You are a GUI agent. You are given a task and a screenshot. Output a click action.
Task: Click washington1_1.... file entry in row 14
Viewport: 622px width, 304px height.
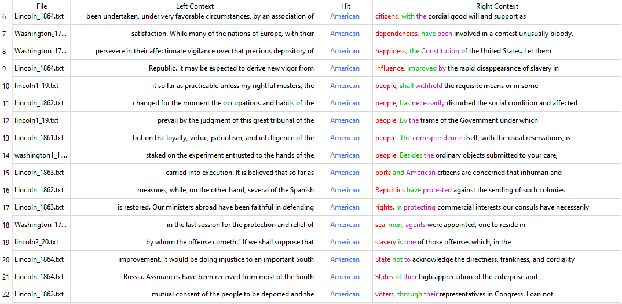click(41, 155)
